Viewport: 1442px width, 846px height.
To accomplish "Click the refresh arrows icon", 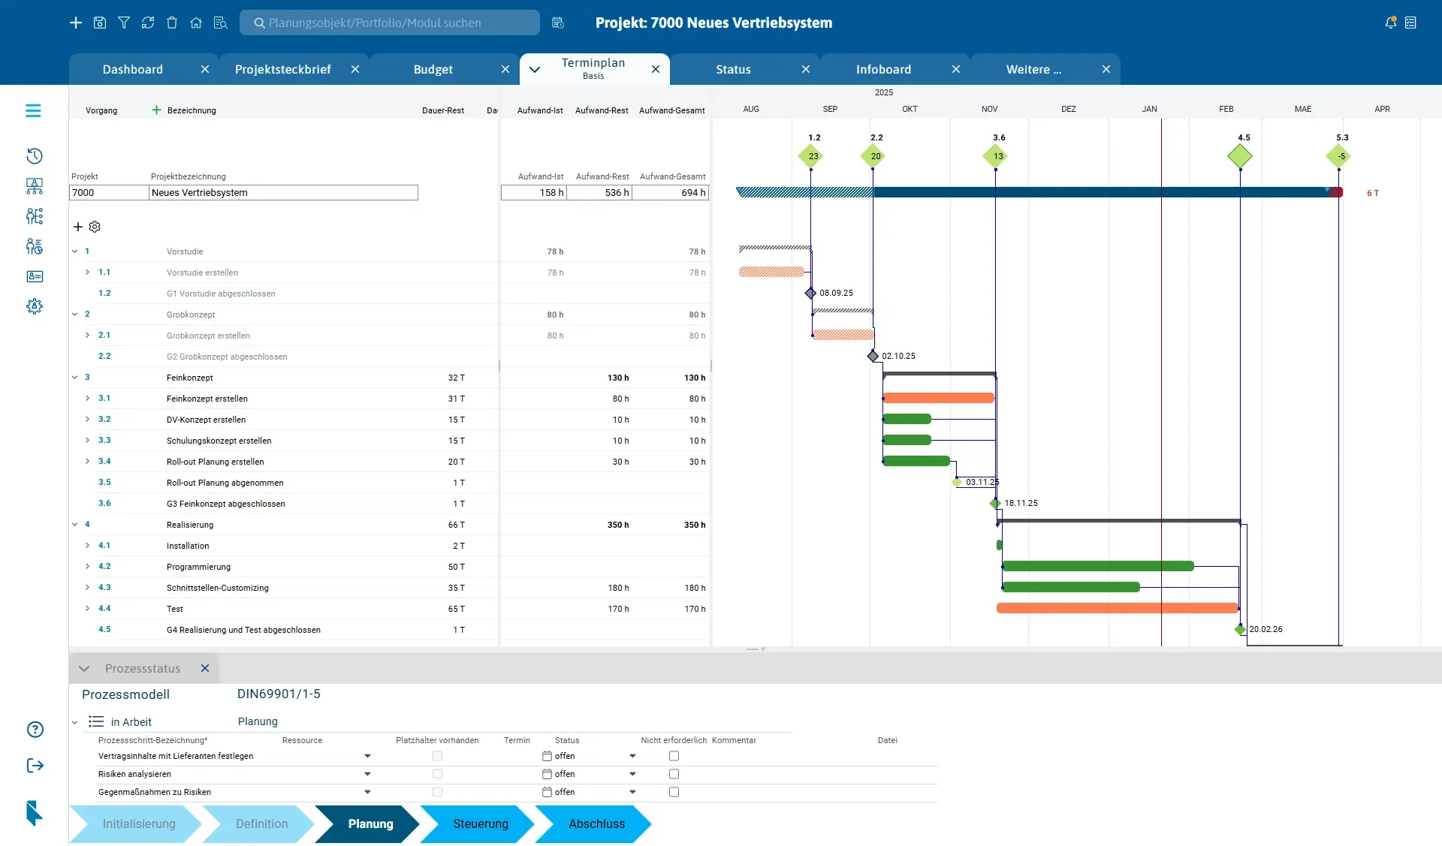I will pyautogui.click(x=148, y=23).
